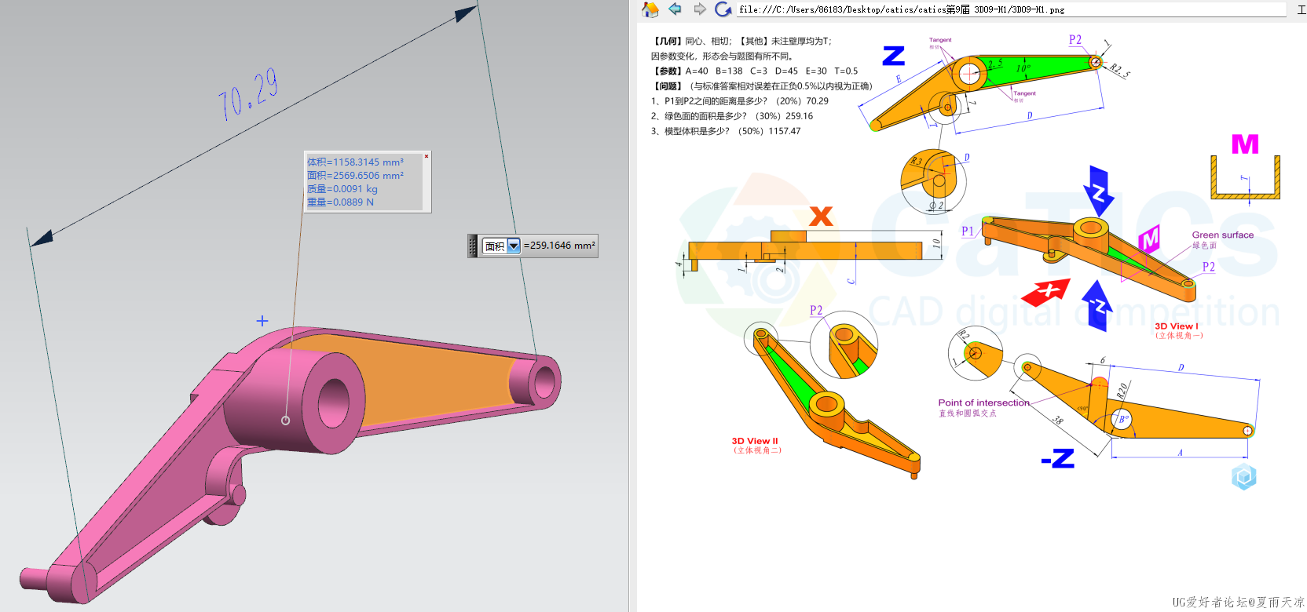Click the 面积 combo box field
This screenshot has width=1307, height=612.
click(500, 246)
